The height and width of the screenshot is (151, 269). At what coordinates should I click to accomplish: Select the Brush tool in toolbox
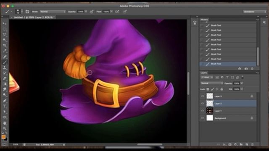(5, 62)
